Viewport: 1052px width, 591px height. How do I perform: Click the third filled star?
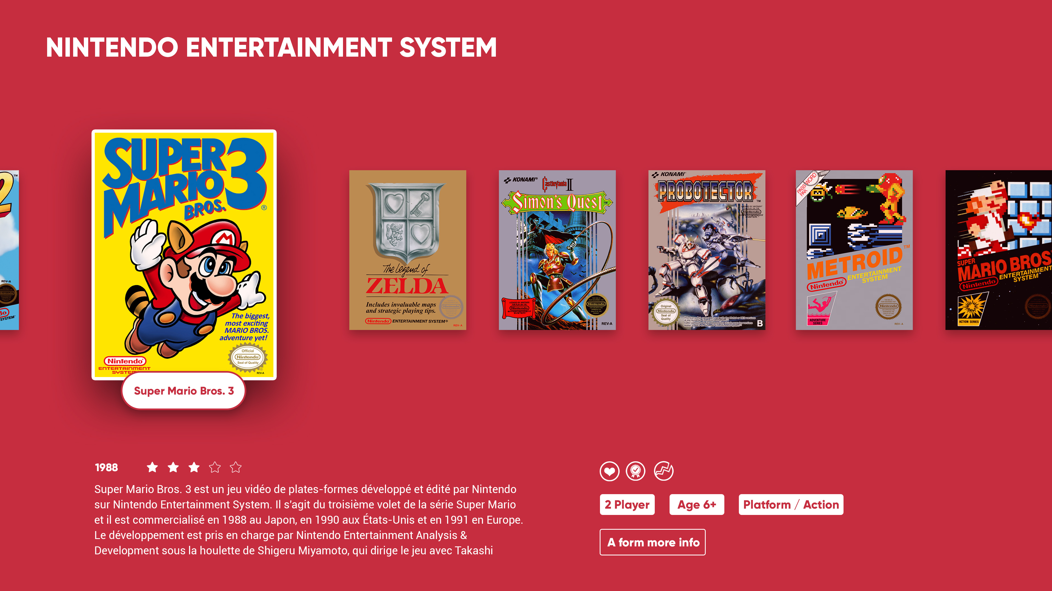194,467
